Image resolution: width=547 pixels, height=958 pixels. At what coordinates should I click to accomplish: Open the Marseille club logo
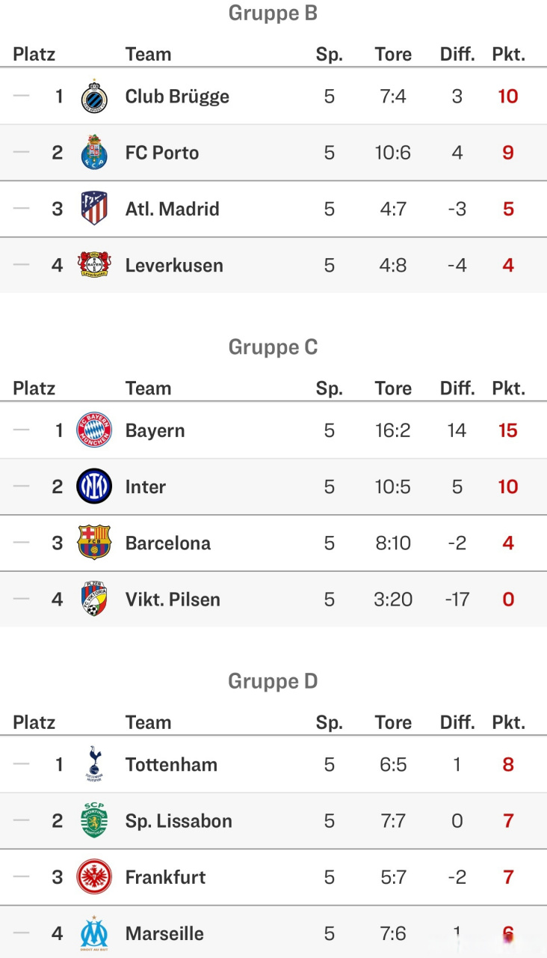tap(94, 933)
